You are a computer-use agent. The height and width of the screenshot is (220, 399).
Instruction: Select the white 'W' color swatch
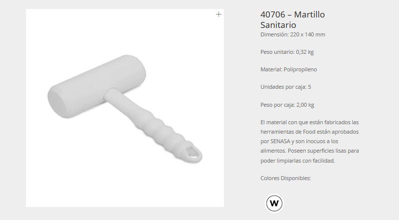coord(274,203)
